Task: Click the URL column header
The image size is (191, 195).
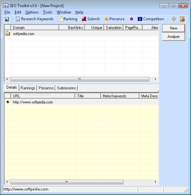Action: coord(43,96)
